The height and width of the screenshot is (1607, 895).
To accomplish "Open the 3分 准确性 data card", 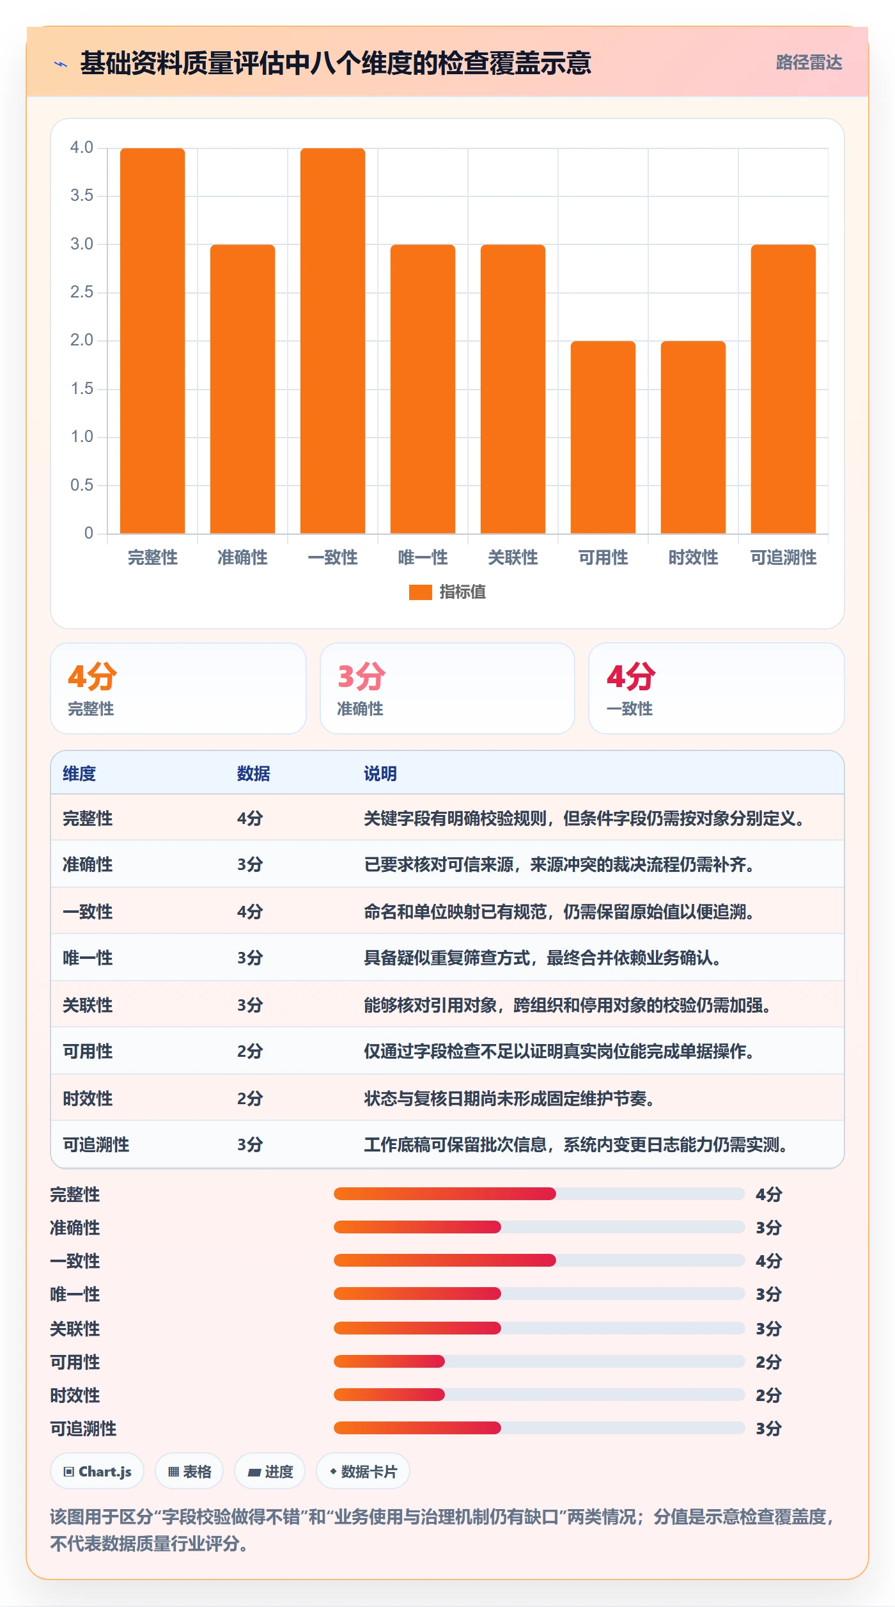I will coord(447,688).
